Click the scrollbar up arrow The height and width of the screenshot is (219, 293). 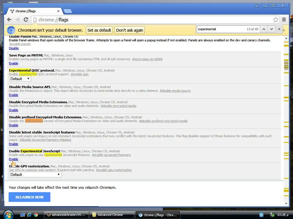286,38
